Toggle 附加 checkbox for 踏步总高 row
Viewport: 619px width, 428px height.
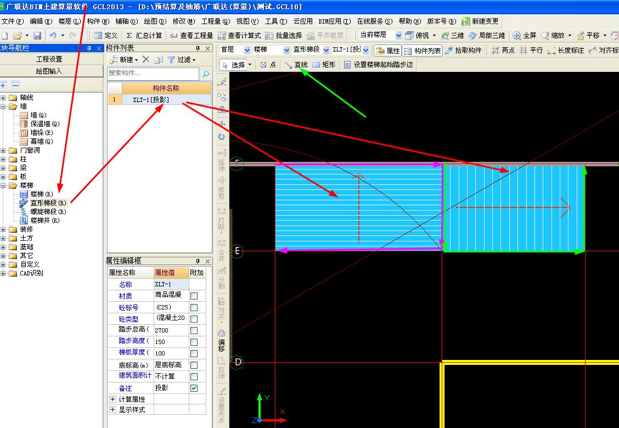click(194, 330)
